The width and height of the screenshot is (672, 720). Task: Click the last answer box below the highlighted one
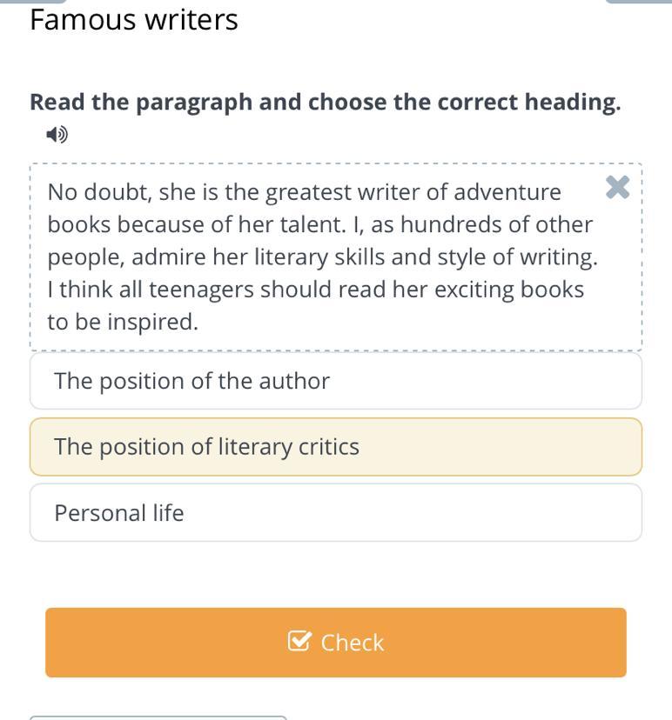[335, 512]
